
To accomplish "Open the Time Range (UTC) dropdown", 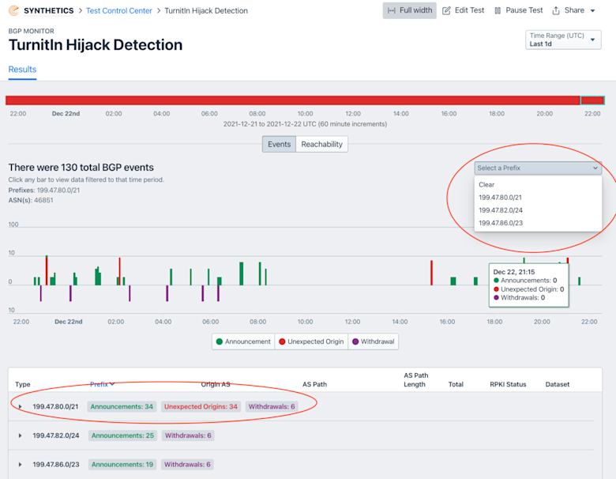I will pos(563,40).
